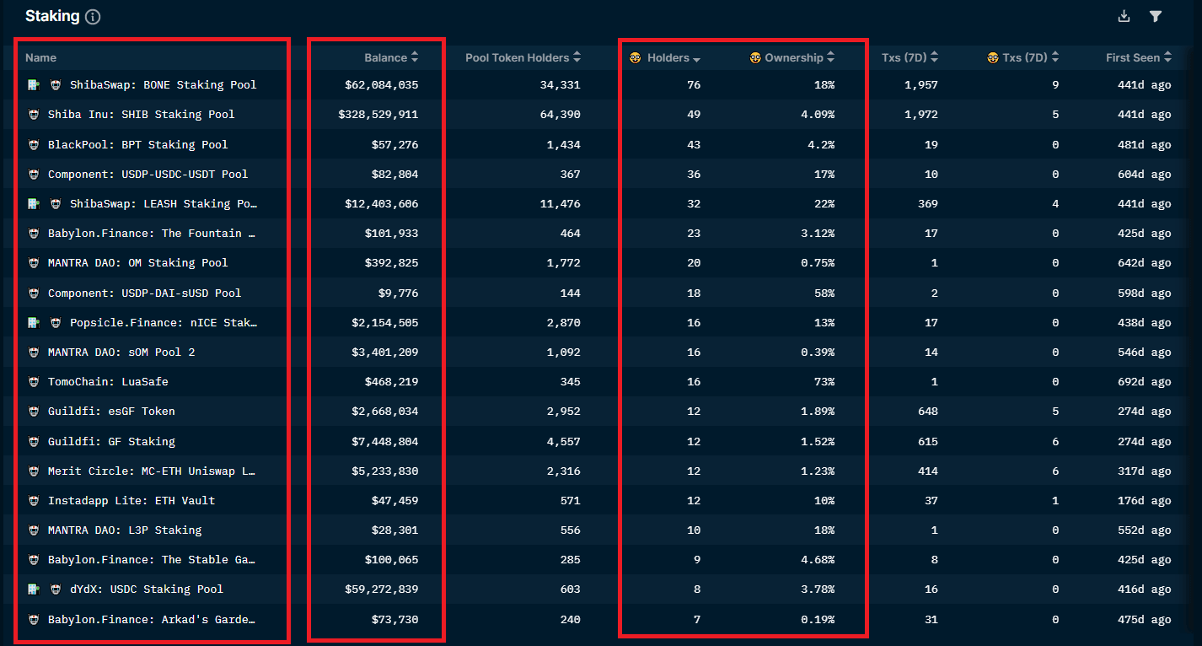Screen dimensions: 1202x646
Task: Click the holders value 76
Action: coord(694,85)
